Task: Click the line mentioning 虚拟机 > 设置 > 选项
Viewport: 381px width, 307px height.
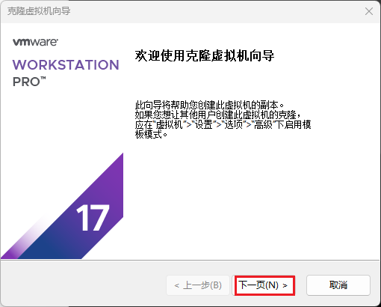Action: pyautogui.click(x=223, y=124)
